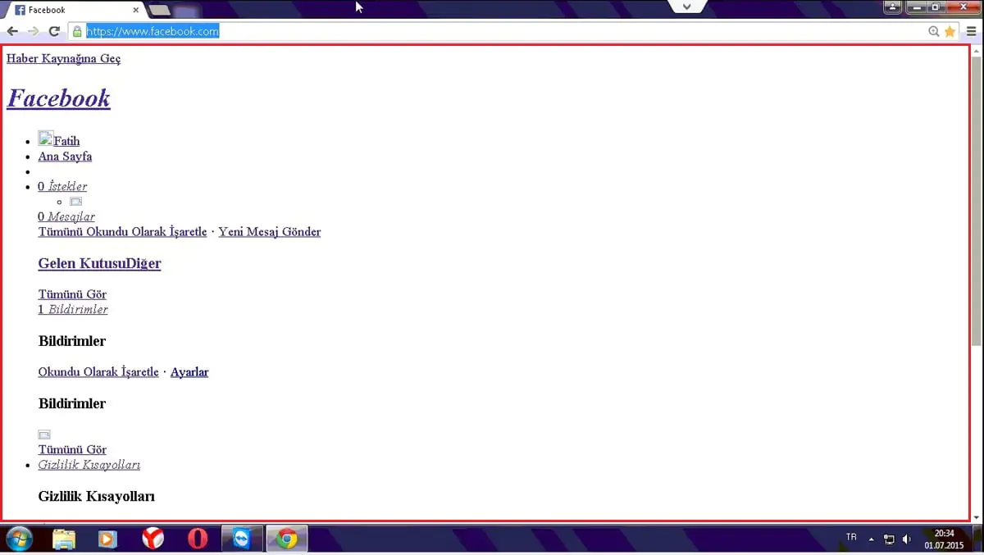984x555 pixels.
Task: Click the padlock icon in address bar
Action: 78,31
